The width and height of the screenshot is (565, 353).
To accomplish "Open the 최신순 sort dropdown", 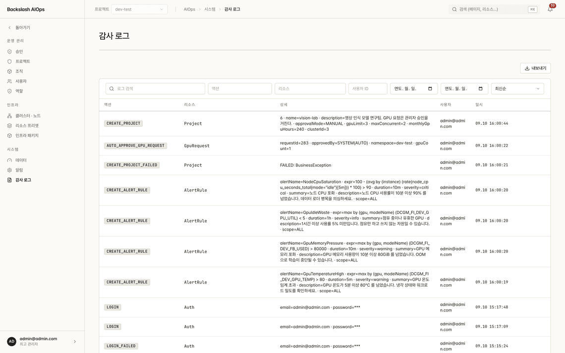I will [517, 89].
